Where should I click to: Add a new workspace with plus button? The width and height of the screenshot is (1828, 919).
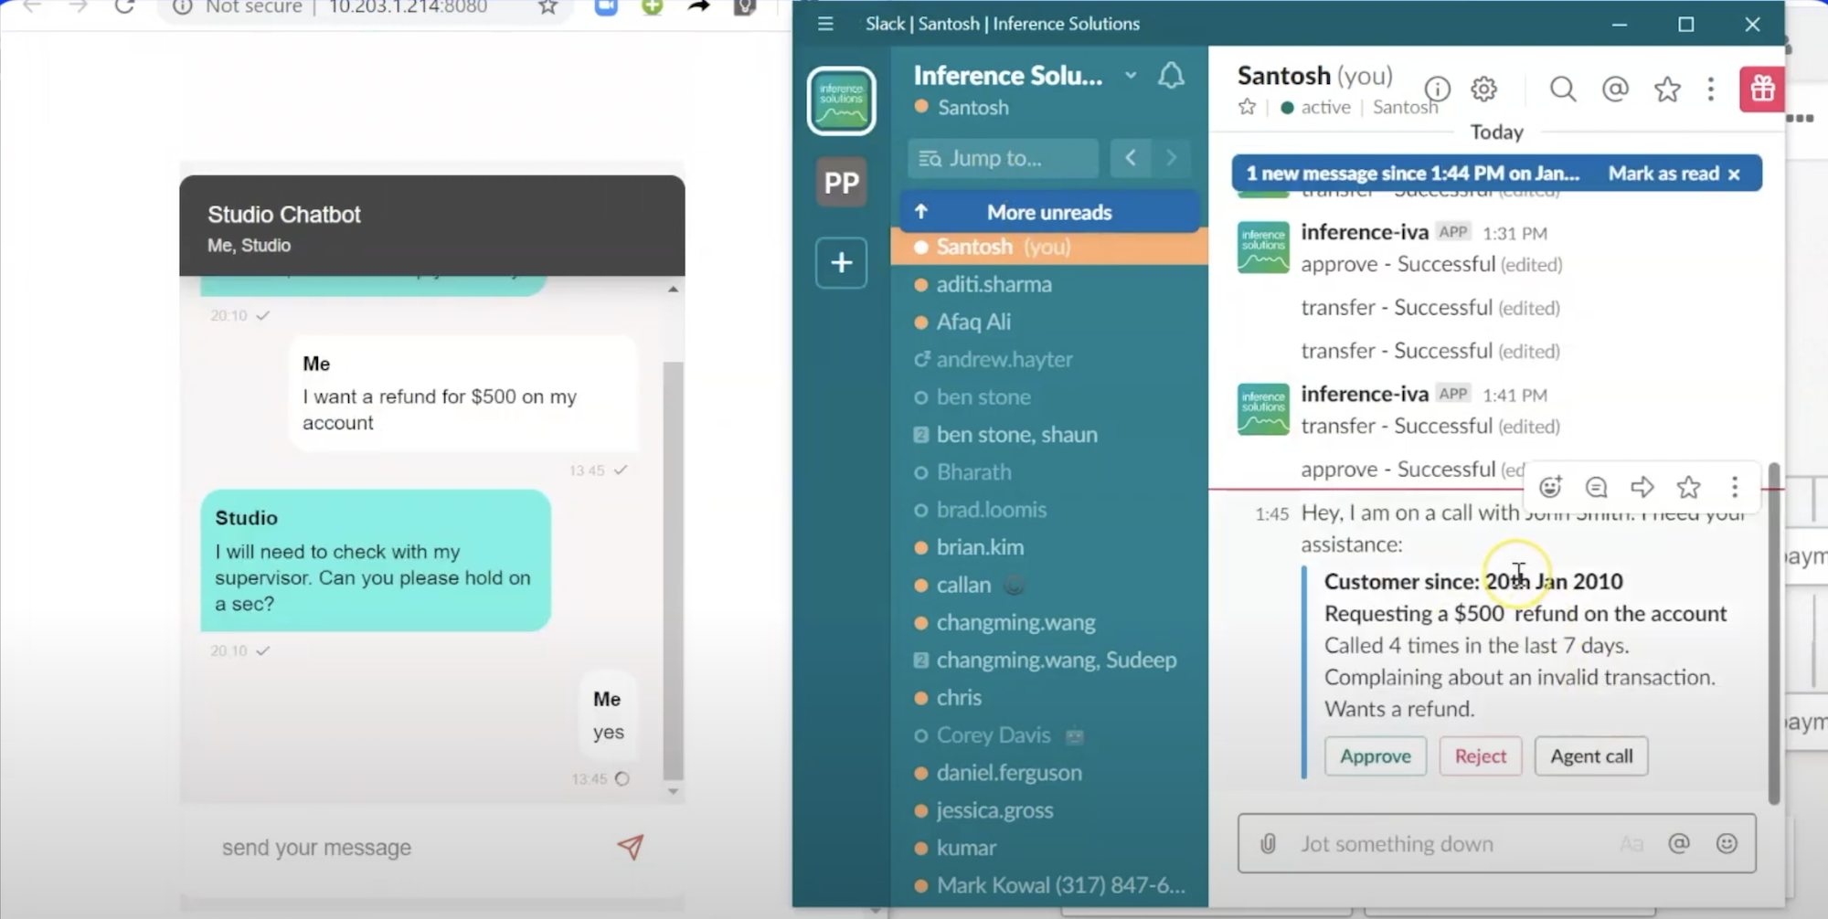pyautogui.click(x=841, y=263)
